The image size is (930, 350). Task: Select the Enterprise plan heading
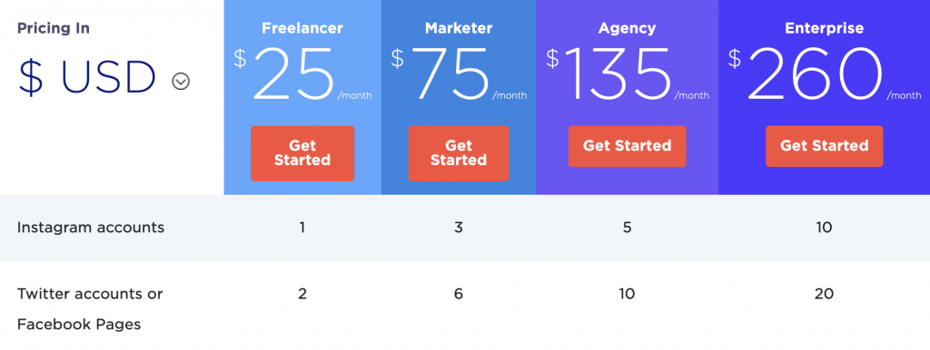tap(825, 28)
